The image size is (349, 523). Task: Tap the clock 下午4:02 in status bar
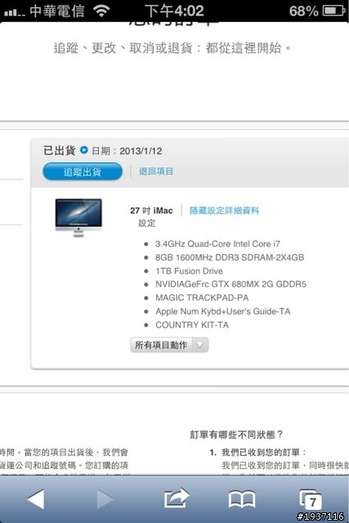(x=174, y=11)
